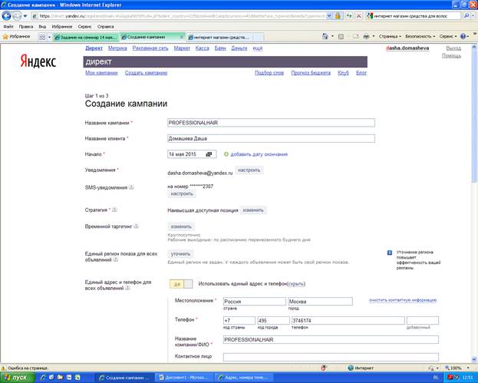This screenshot has height=383, width=478.
Task: Open the Маркет link
Action: click(x=182, y=48)
